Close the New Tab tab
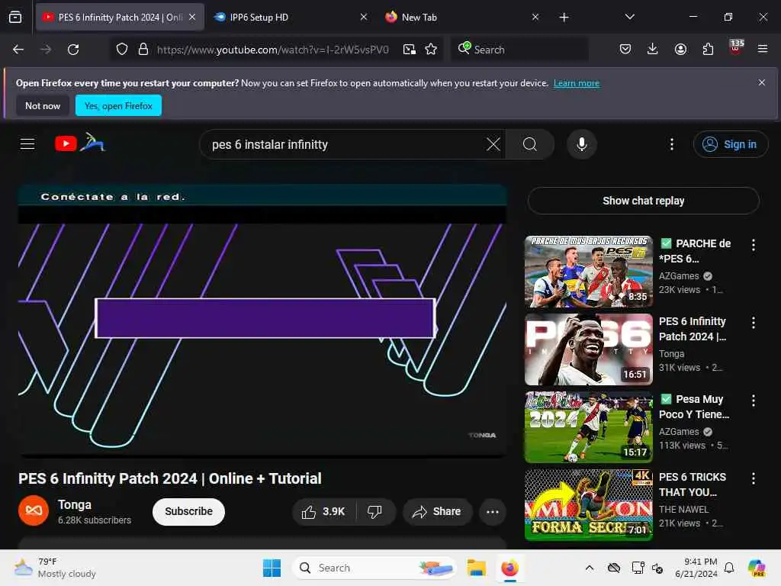 click(535, 18)
